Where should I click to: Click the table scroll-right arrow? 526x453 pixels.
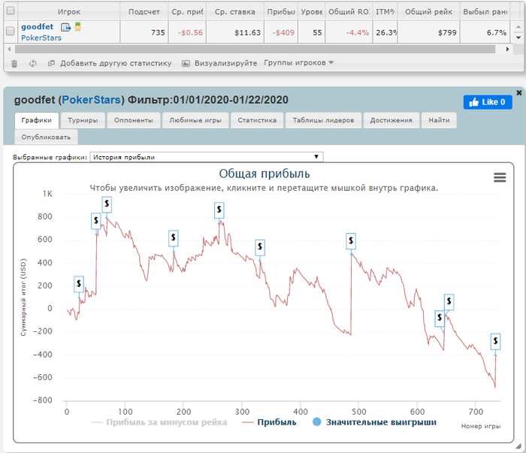click(x=507, y=50)
